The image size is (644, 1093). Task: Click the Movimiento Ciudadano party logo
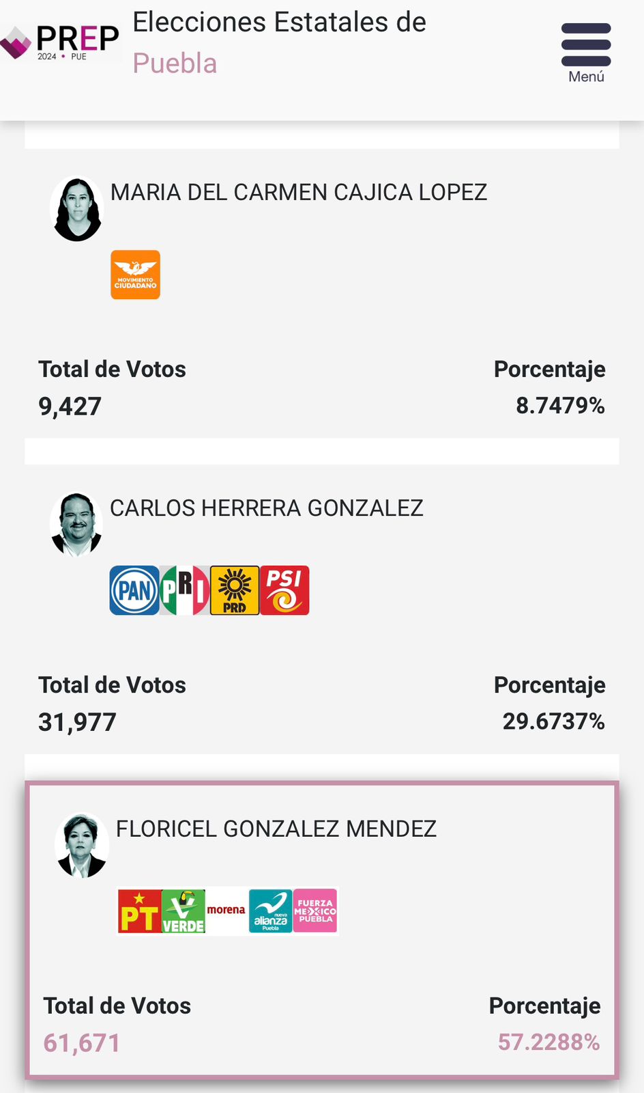pyautogui.click(x=136, y=275)
